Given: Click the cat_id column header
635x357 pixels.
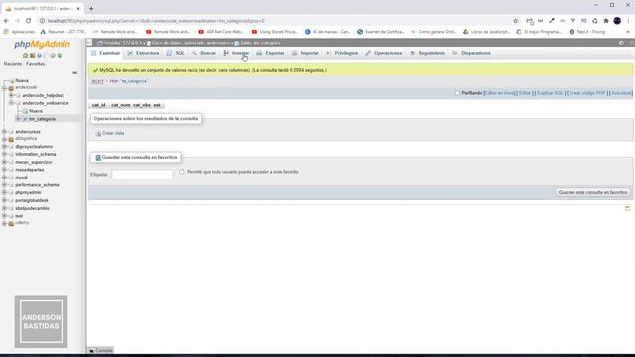Looking at the screenshot, I should 99,105.
